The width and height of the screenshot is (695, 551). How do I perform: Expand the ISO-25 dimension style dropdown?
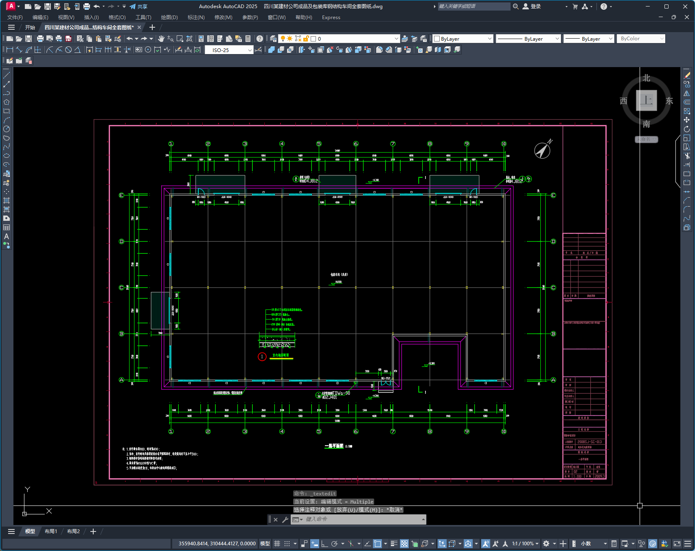pos(229,50)
